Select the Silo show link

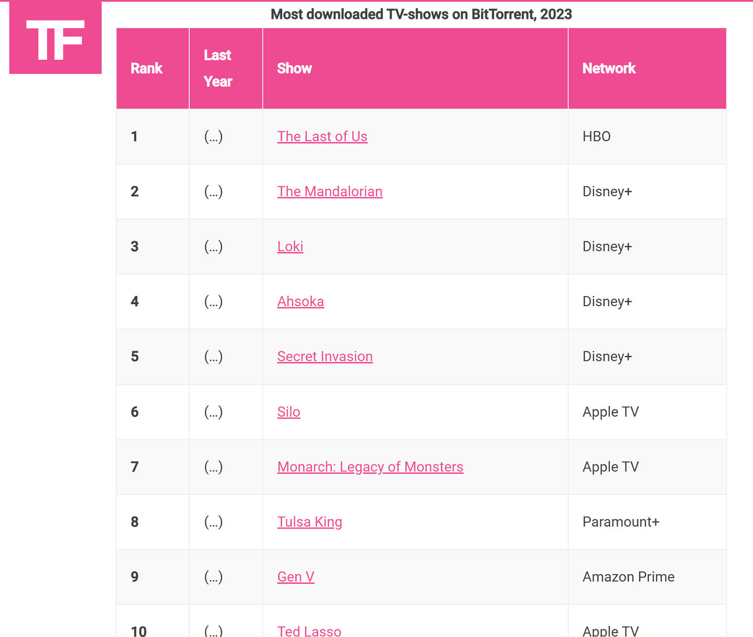pyautogui.click(x=289, y=412)
